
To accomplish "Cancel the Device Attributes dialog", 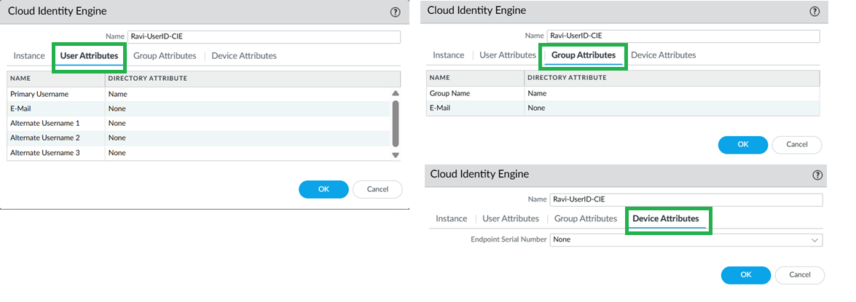I will [x=799, y=275].
